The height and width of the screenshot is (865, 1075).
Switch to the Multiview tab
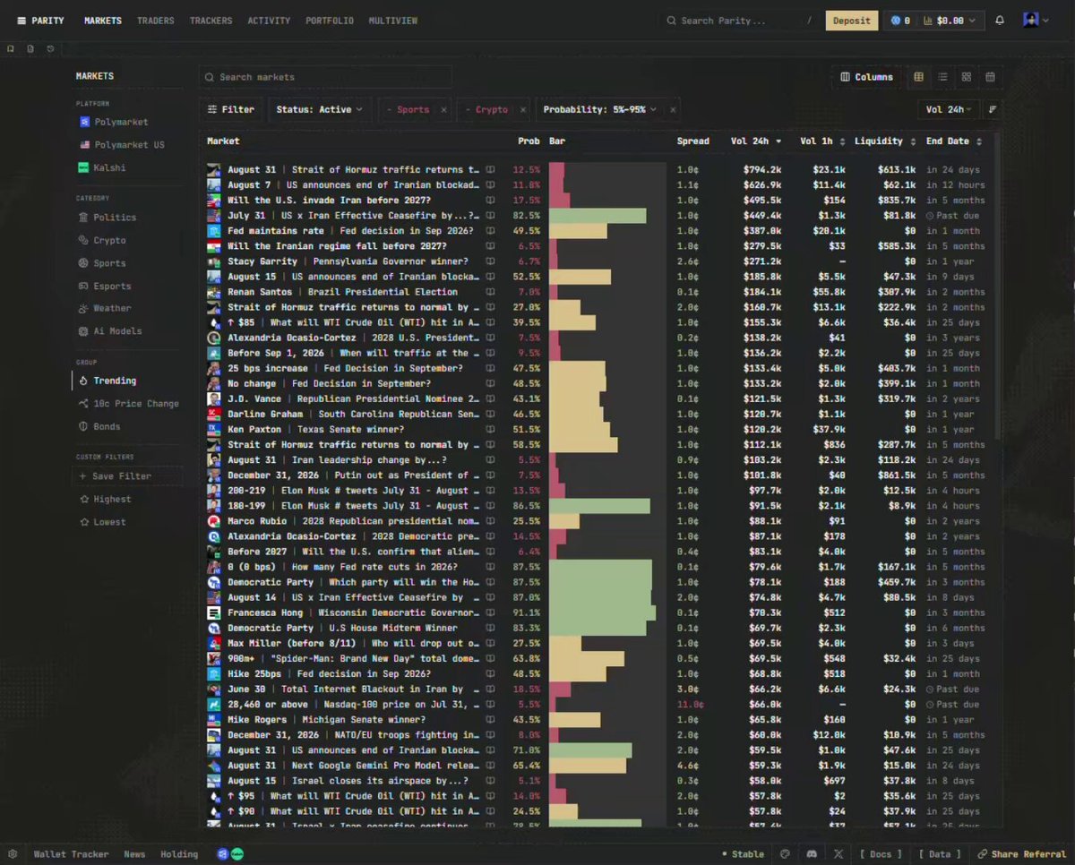[x=393, y=21]
